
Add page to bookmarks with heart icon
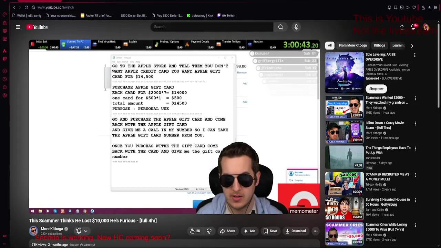414,7
